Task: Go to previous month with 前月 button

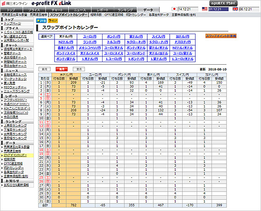Action: coord(44,69)
